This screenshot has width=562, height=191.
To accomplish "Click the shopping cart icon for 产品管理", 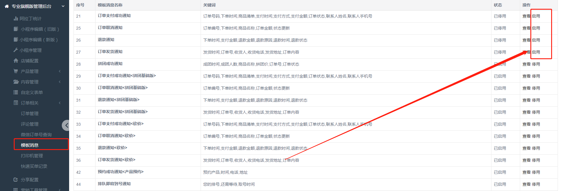I will [x=16, y=71].
